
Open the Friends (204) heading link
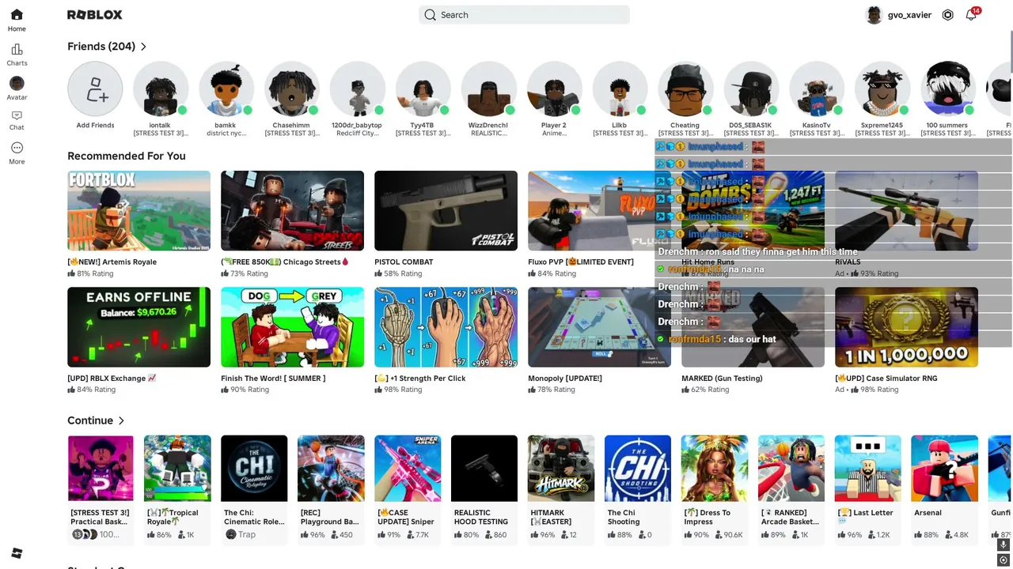coord(101,47)
